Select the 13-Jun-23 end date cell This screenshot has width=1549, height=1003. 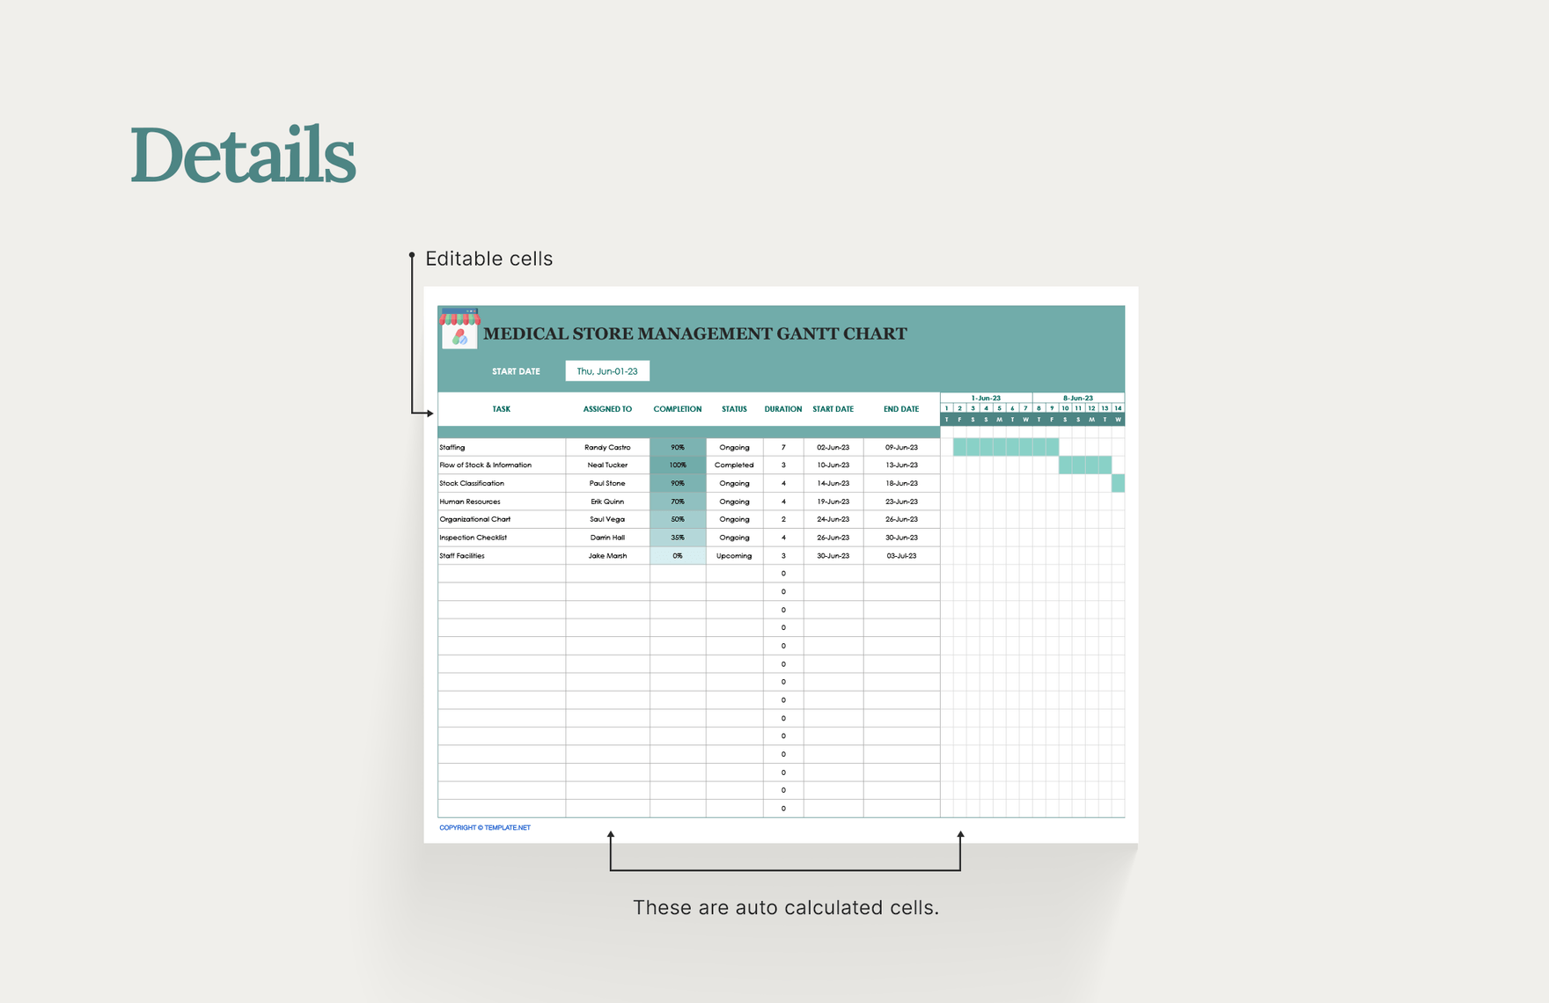pos(901,465)
